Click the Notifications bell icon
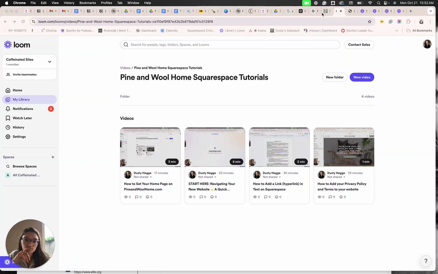Image resolution: width=438 pixels, height=274 pixels. point(8,109)
